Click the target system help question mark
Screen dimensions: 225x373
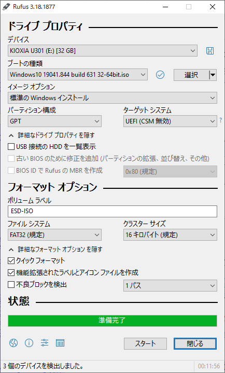(x=221, y=120)
